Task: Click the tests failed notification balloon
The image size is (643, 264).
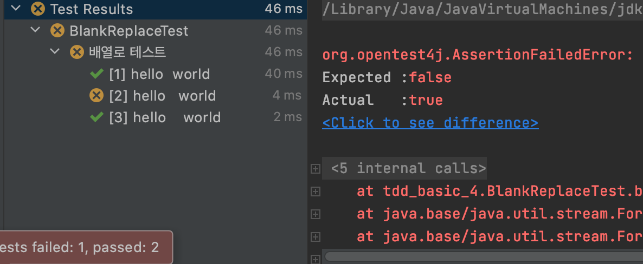Action: pos(86,247)
